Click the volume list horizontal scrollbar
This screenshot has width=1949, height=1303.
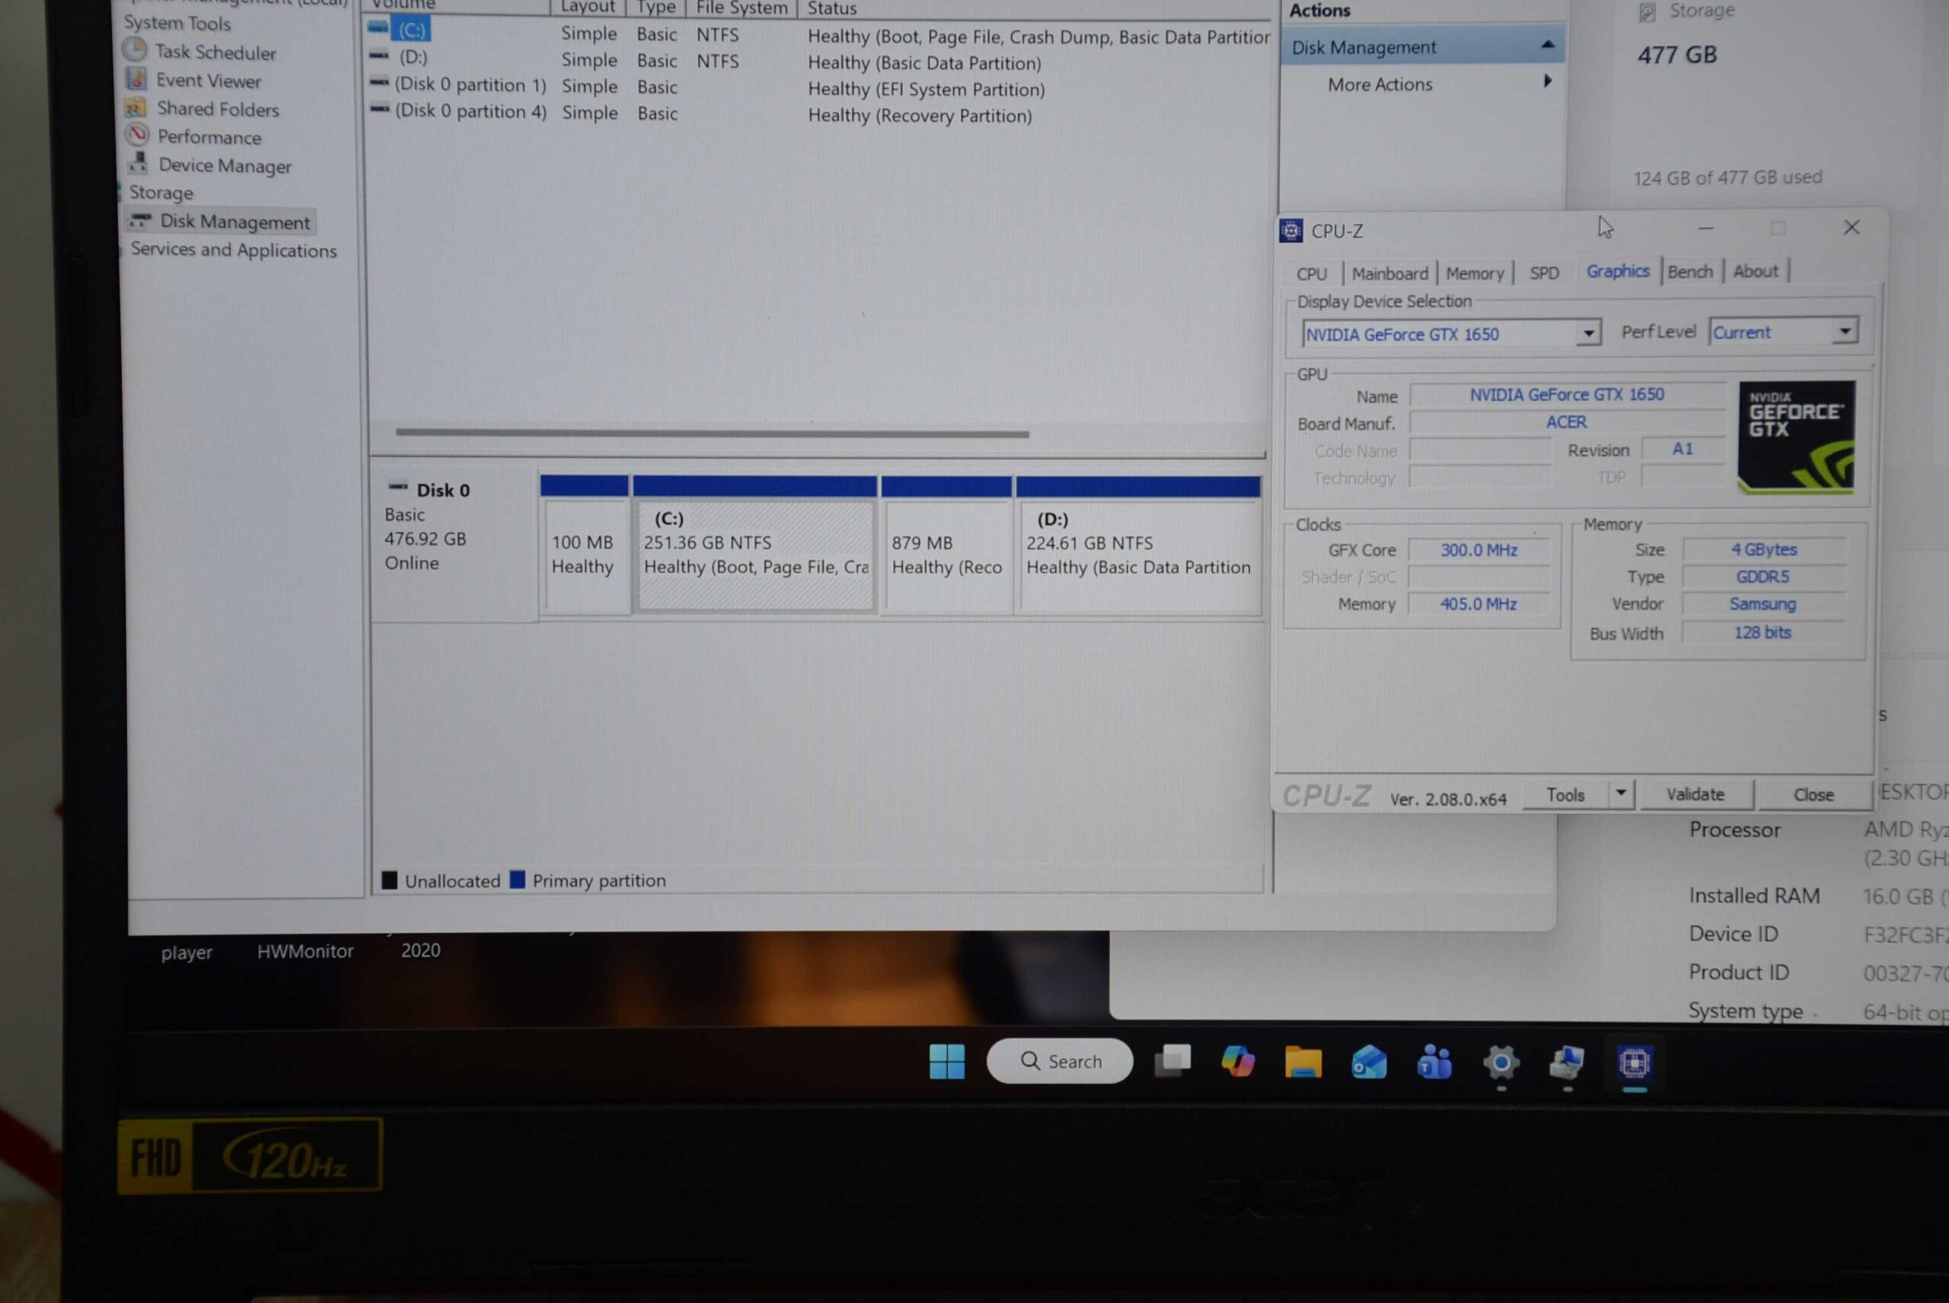[x=712, y=433]
